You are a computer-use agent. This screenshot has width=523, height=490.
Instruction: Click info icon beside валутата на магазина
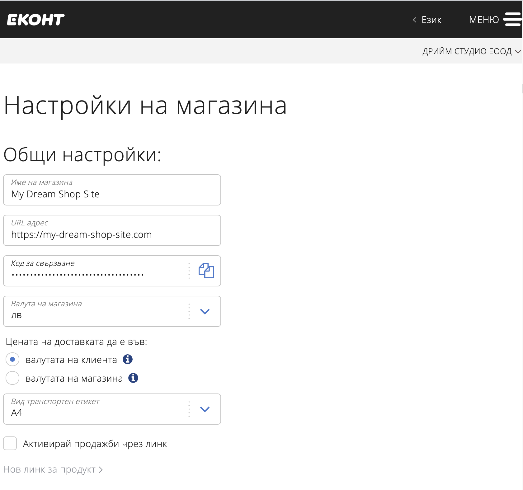click(x=133, y=378)
